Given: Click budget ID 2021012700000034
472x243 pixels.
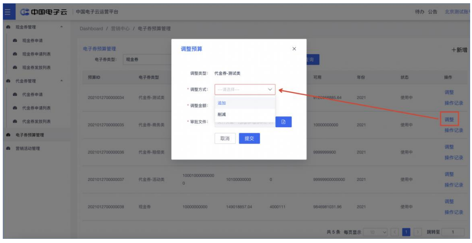Looking at the screenshot, I should 106,98.
